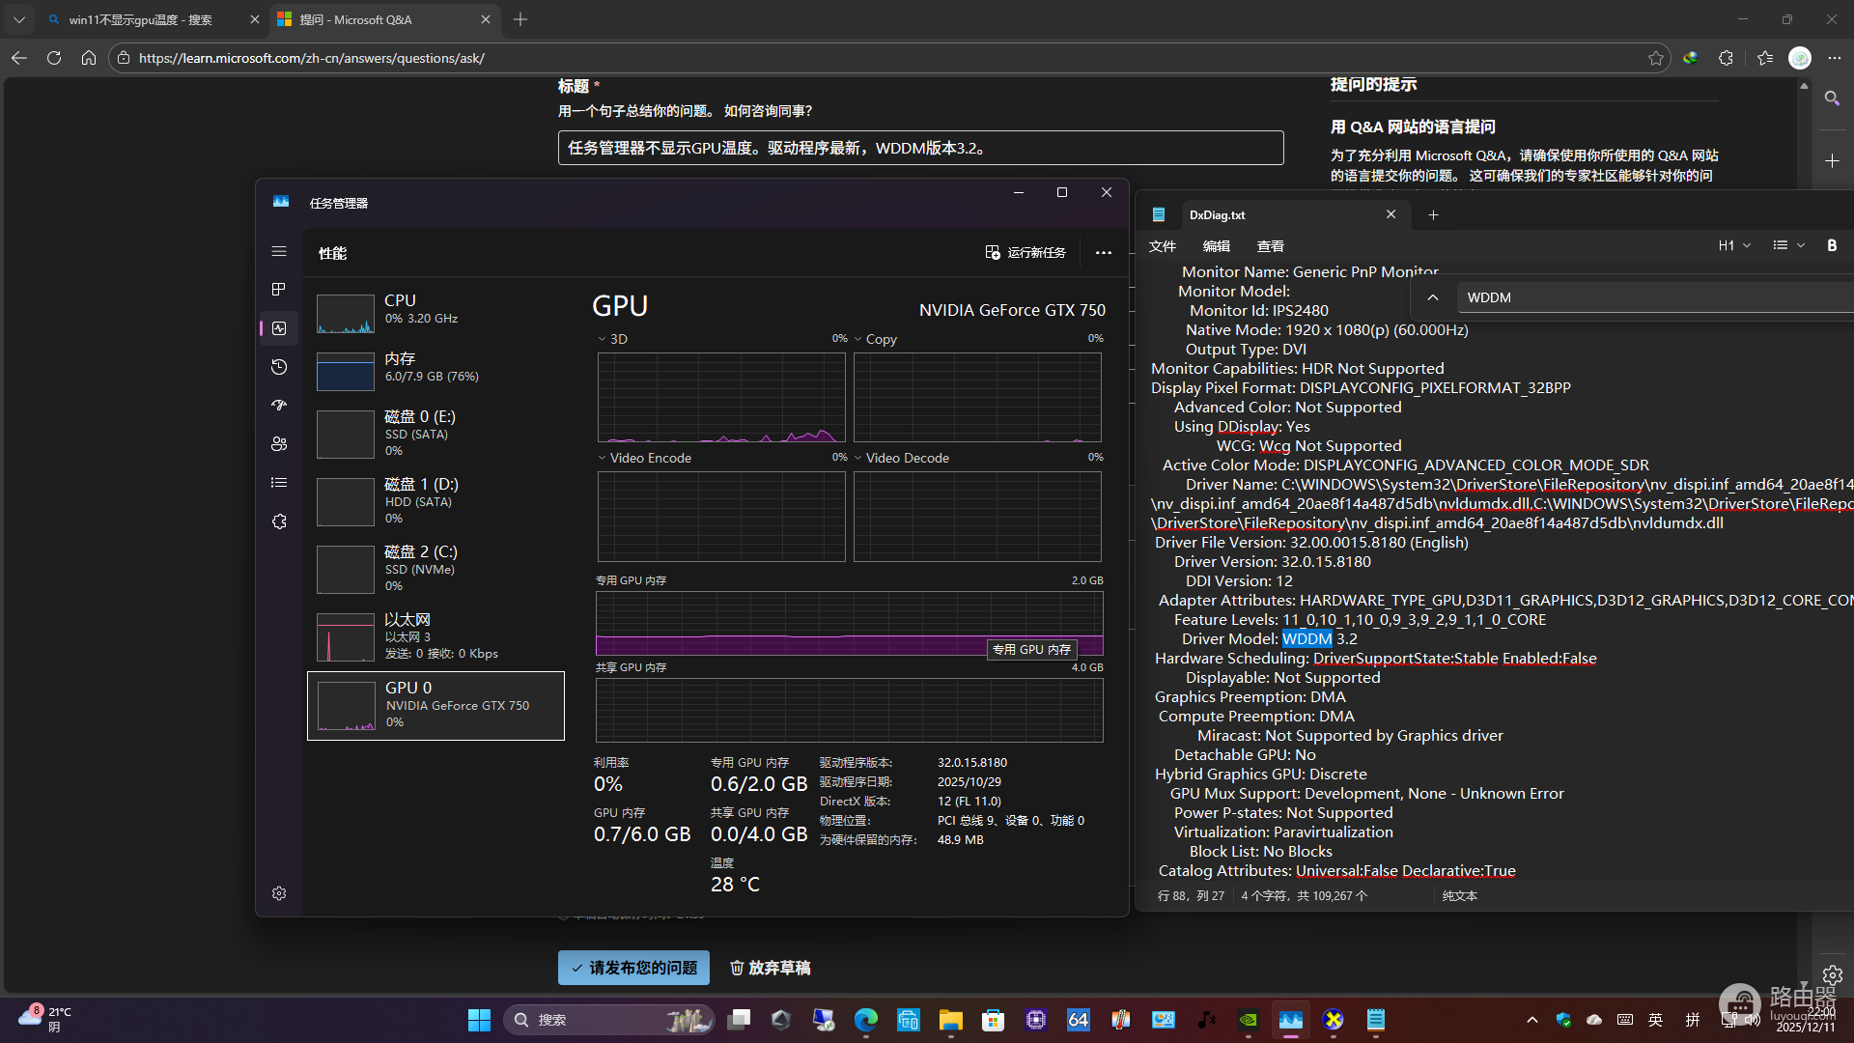Click 放弃草稿 discard draft button

(x=770, y=968)
